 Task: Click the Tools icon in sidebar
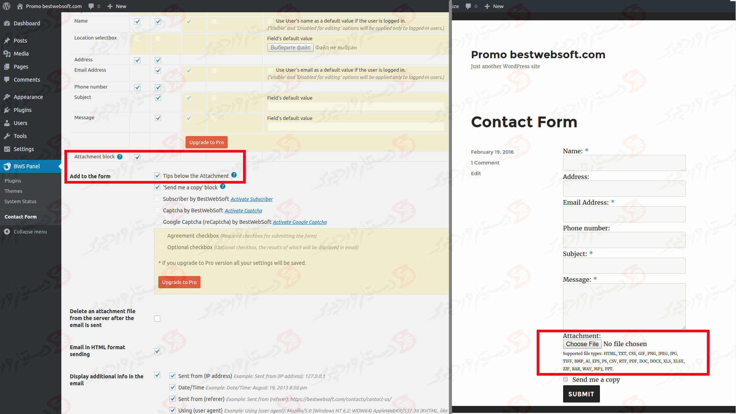coord(7,135)
